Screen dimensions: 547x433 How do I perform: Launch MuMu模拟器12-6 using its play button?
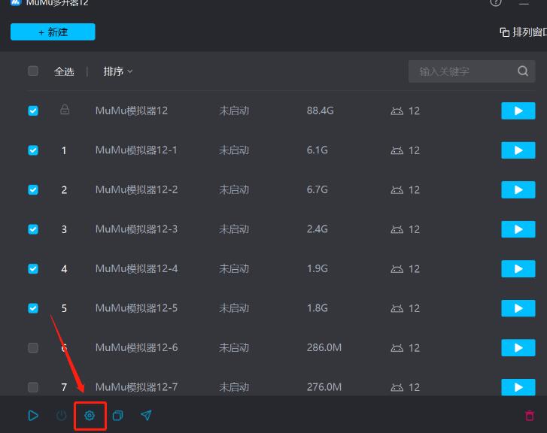click(x=518, y=347)
